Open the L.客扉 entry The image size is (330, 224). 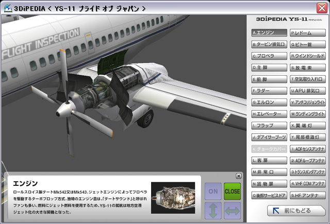tap(269, 161)
